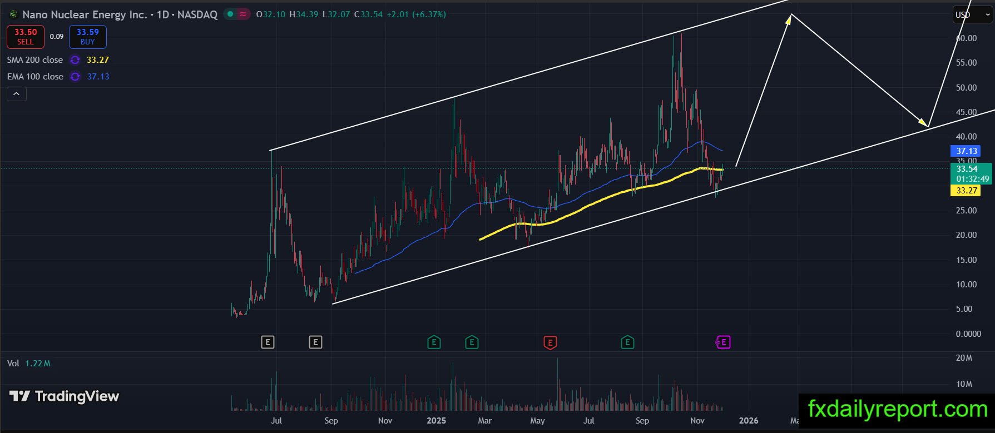Image resolution: width=995 pixels, height=433 pixels.
Task: Open green earnings marker just before 2025 label
Action: tap(434, 342)
